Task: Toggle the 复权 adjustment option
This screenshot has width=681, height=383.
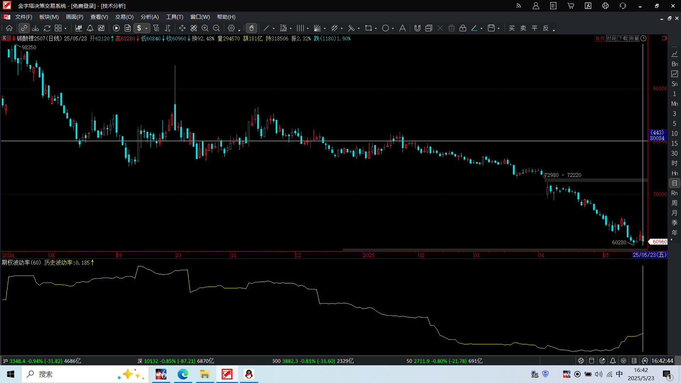Action: (x=600, y=38)
